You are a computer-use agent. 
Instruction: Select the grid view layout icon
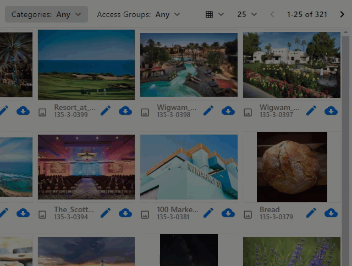[209, 14]
